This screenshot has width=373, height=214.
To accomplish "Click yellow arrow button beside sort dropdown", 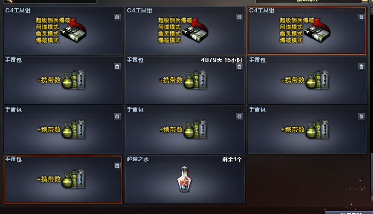I will click(x=365, y=1).
